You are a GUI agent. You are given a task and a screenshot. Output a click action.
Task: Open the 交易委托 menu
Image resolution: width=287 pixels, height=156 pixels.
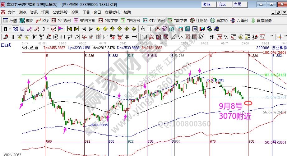(112, 12)
